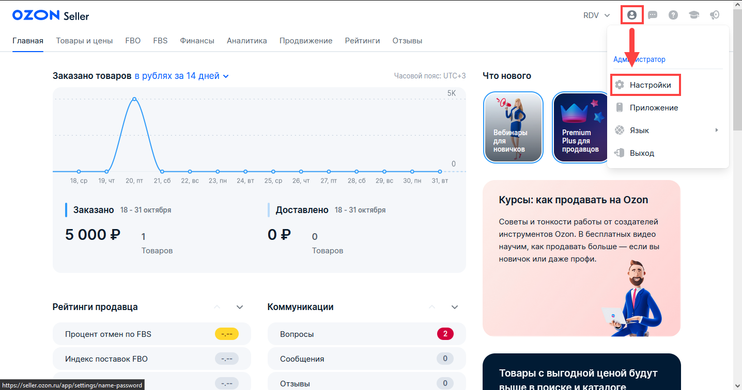The width and height of the screenshot is (742, 390).
Task: Expand the Язык submenu arrow
Action: (717, 131)
